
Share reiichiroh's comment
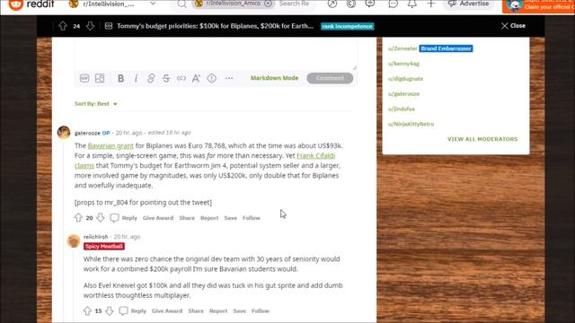tap(196, 311)
